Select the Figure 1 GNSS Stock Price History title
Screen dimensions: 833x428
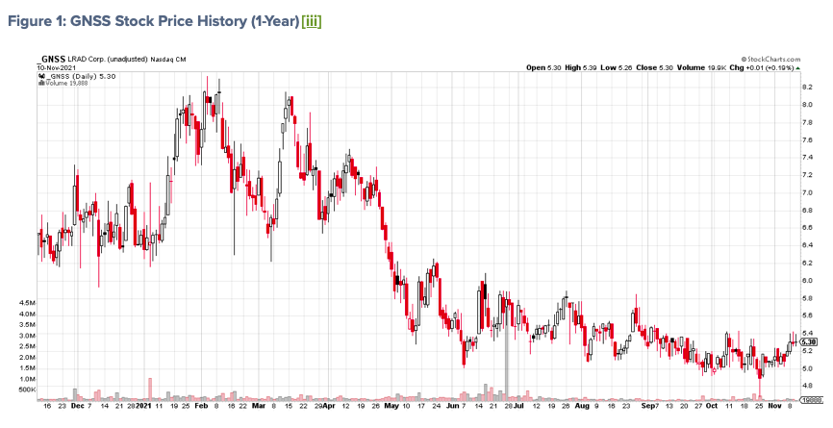[x=154, y=22]
